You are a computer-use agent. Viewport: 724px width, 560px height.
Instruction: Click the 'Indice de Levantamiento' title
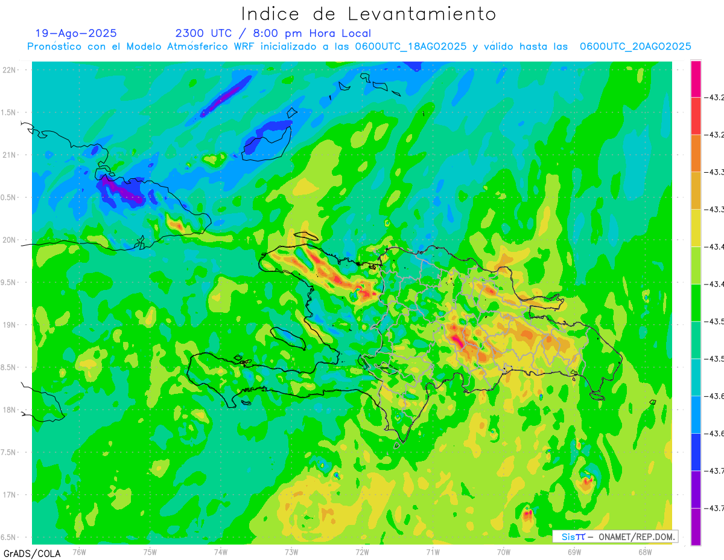369,14
